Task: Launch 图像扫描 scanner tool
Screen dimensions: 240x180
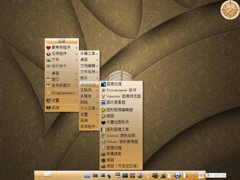Action: (115, 148)
